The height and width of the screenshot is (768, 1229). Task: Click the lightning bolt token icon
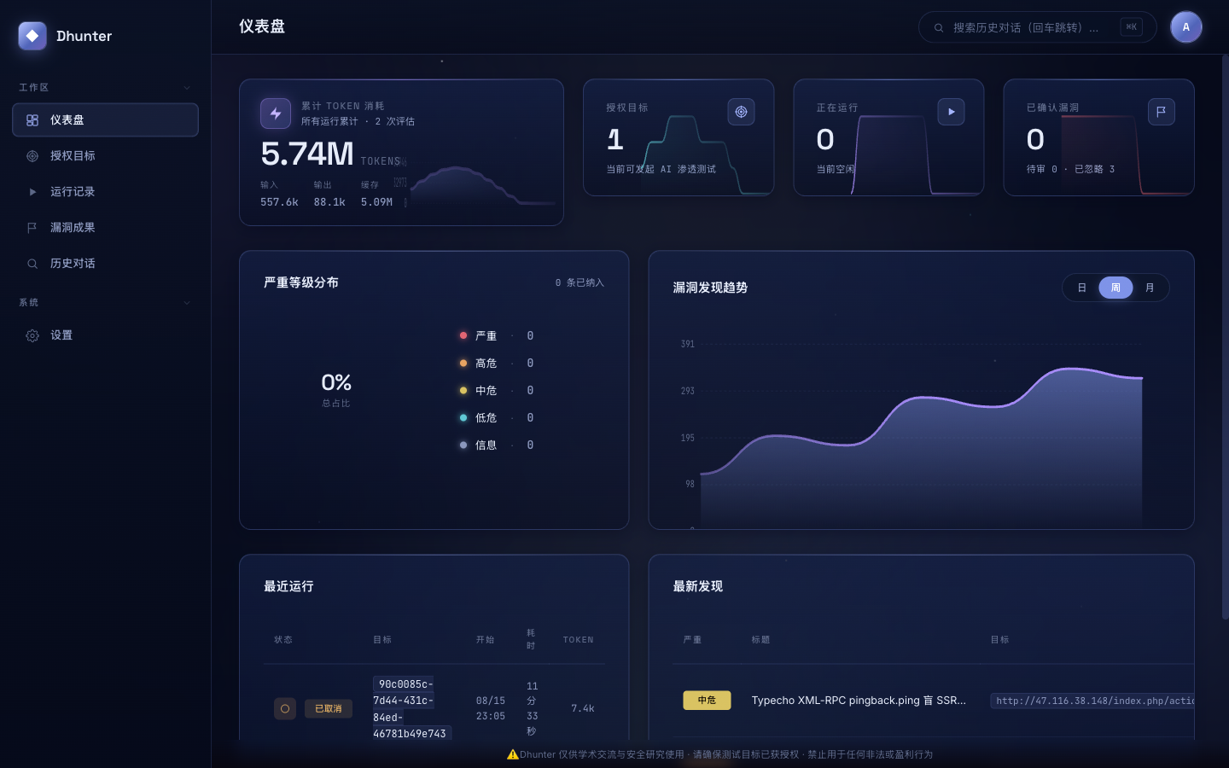click(276, 113)
